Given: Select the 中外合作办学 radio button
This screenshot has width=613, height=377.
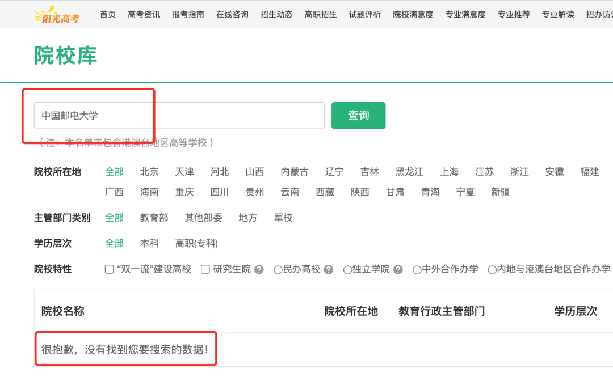Looking at the screenshot, I should pos(417,270).
